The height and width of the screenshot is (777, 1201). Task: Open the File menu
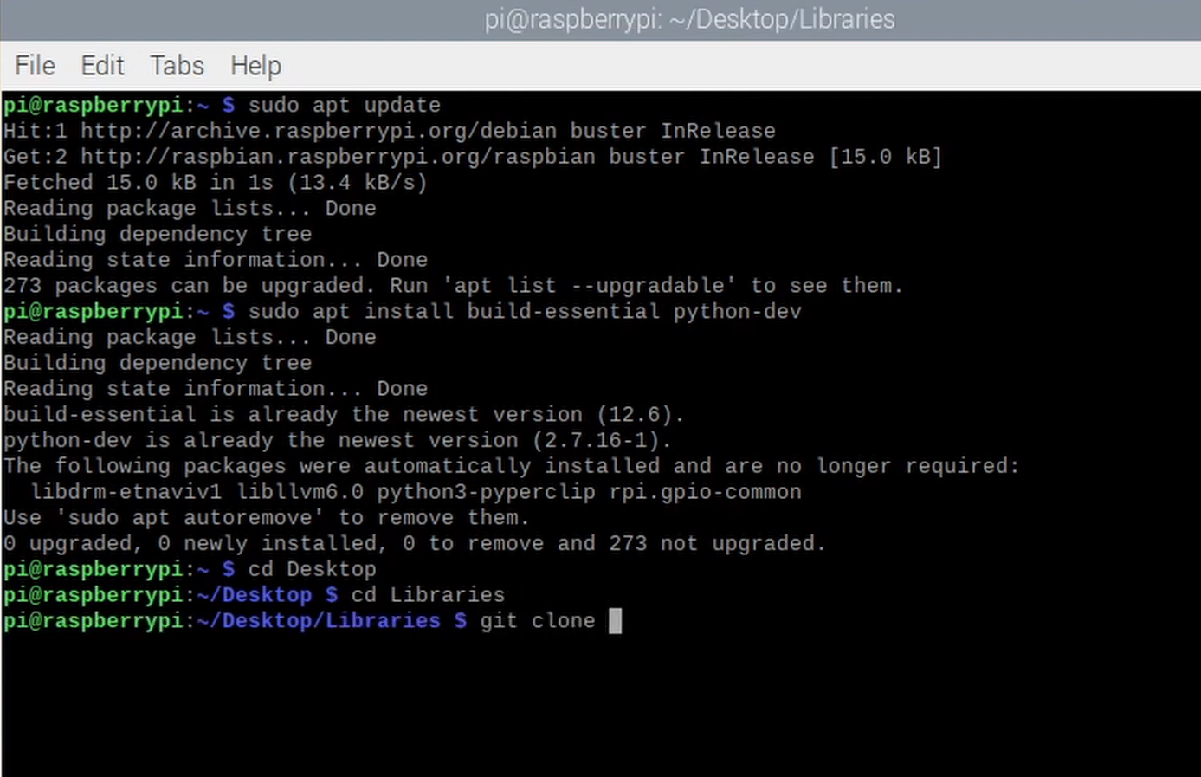34,65
